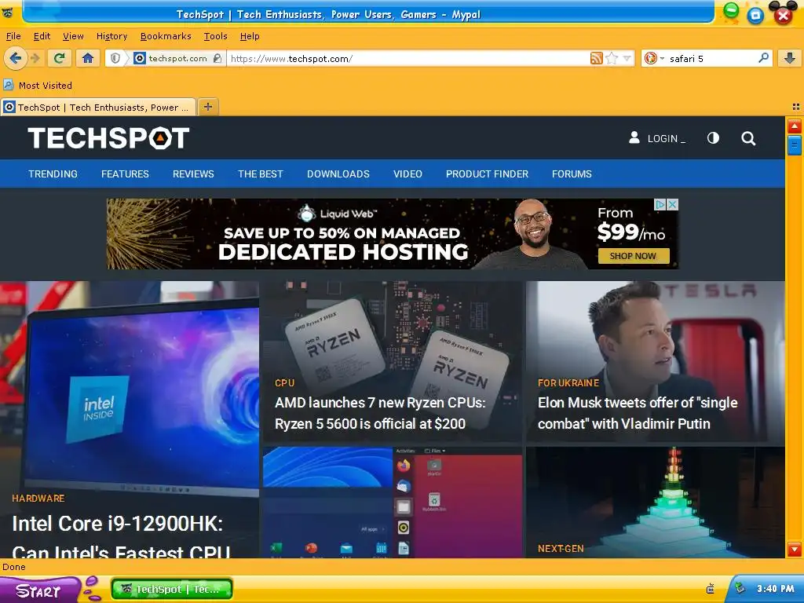The height and width of the screenshot is (603, 804).
Task: Click the HARDWARE category label
Action: [x=38, y=498]
